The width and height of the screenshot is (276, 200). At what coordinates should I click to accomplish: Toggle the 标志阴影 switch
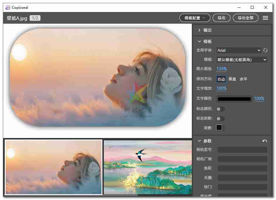pos(220,119)
